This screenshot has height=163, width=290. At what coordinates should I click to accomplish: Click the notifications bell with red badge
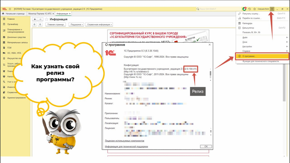click(244, 9)
